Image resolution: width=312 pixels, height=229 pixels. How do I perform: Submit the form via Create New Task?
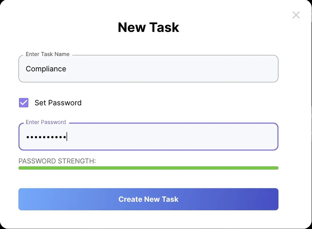(x=148, y=199)
